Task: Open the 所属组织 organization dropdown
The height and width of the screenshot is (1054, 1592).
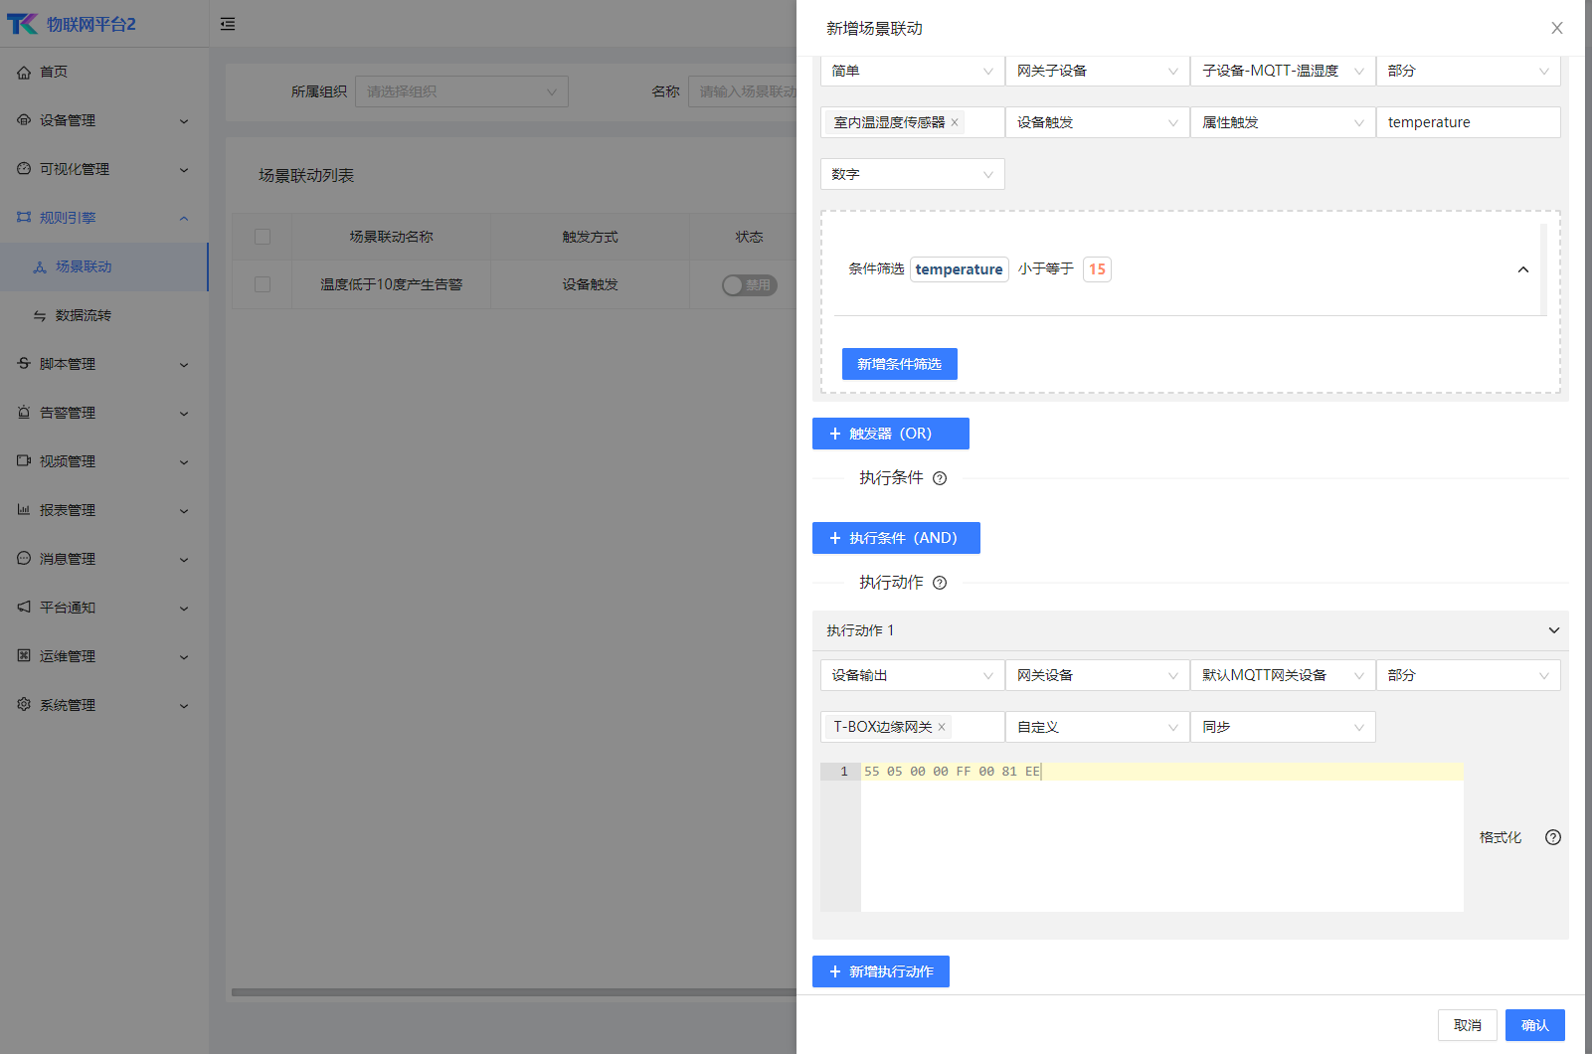Action: click(x=460, y=90)
